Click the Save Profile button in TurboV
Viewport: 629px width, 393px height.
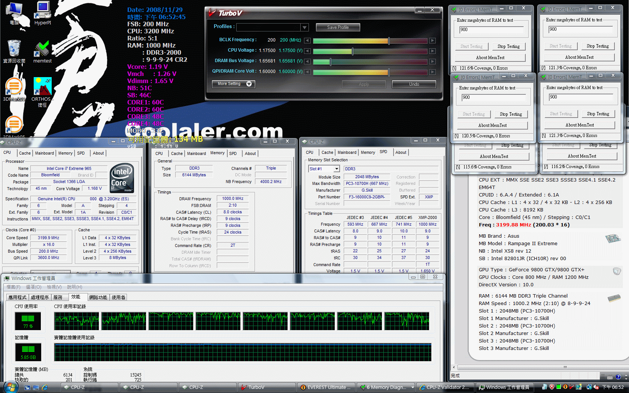tap(338, 27)
